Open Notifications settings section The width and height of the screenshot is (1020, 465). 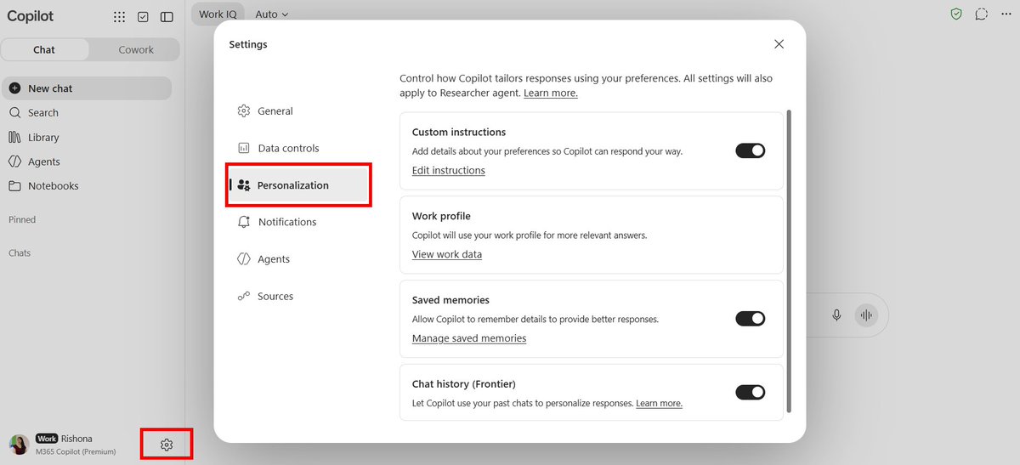pyautogui.click(x=299, y=222)
